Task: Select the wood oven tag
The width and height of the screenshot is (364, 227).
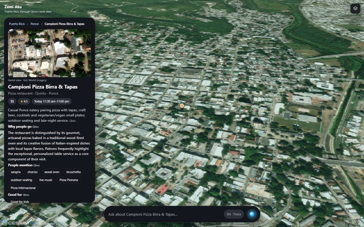Action: (52, 172)
